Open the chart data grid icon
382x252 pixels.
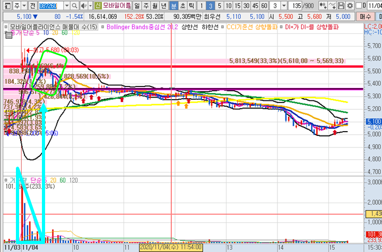[x=8, y=36]
